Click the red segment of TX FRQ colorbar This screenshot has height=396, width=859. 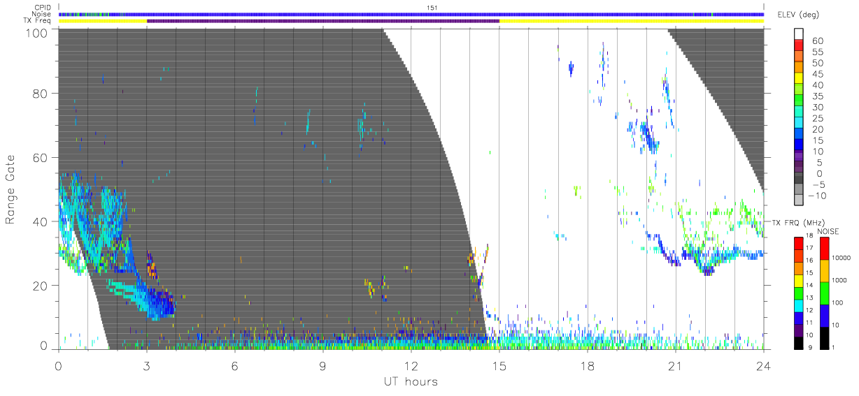tap(798, 244)
